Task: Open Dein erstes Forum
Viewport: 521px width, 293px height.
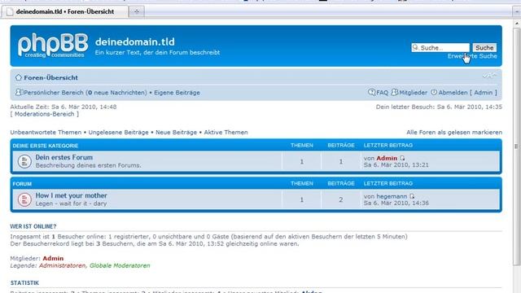Action: tap(64, 157)
